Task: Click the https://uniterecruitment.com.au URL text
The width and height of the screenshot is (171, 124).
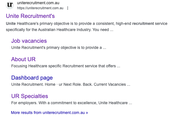Action: pyautogui.click(x=40, y=8)
